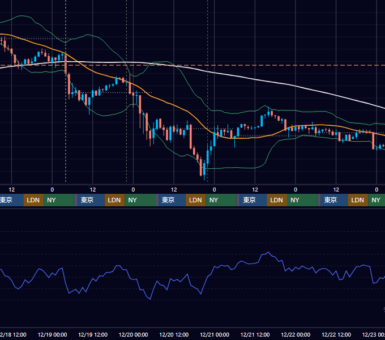Click the 12/22 00:00 time axis label
385x340 pixels.
pos(296,334)
